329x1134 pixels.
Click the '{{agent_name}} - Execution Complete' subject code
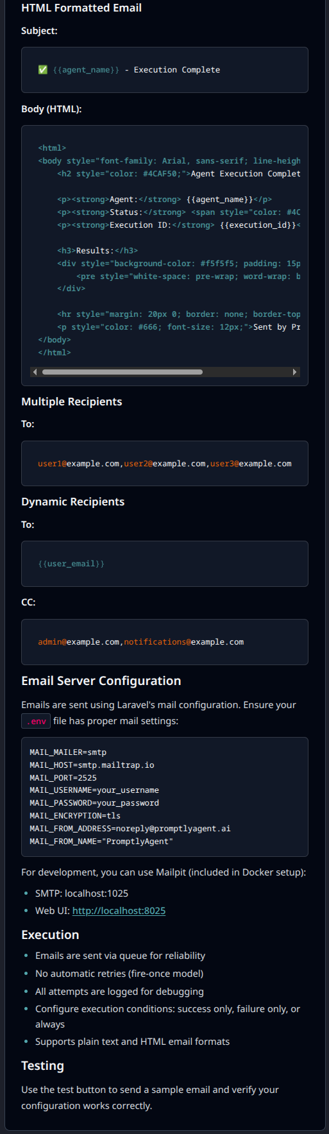tap(137, 70)
